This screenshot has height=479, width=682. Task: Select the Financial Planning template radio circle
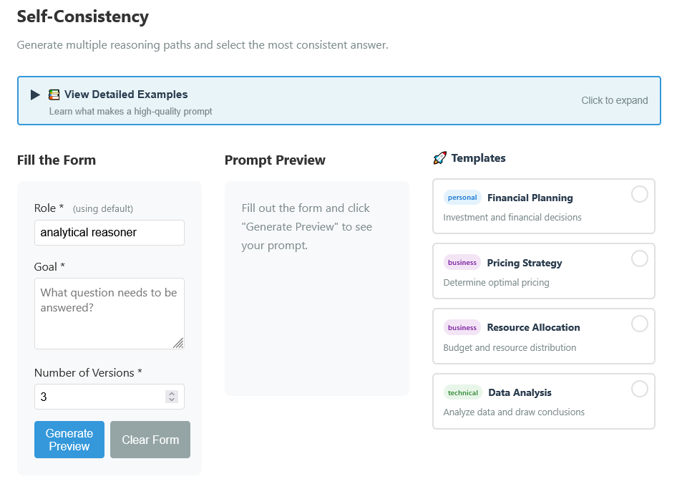(640, 193)
